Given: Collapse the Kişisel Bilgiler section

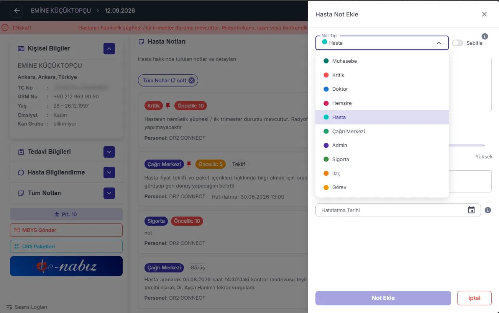Looking at the screenshot, I should [109, 49].
